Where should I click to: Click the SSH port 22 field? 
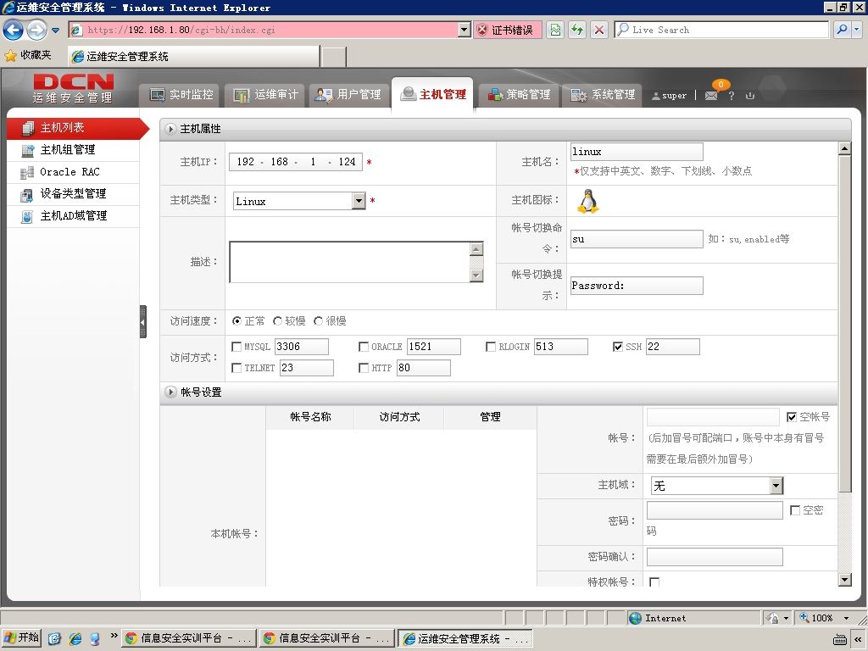(672, 347)
